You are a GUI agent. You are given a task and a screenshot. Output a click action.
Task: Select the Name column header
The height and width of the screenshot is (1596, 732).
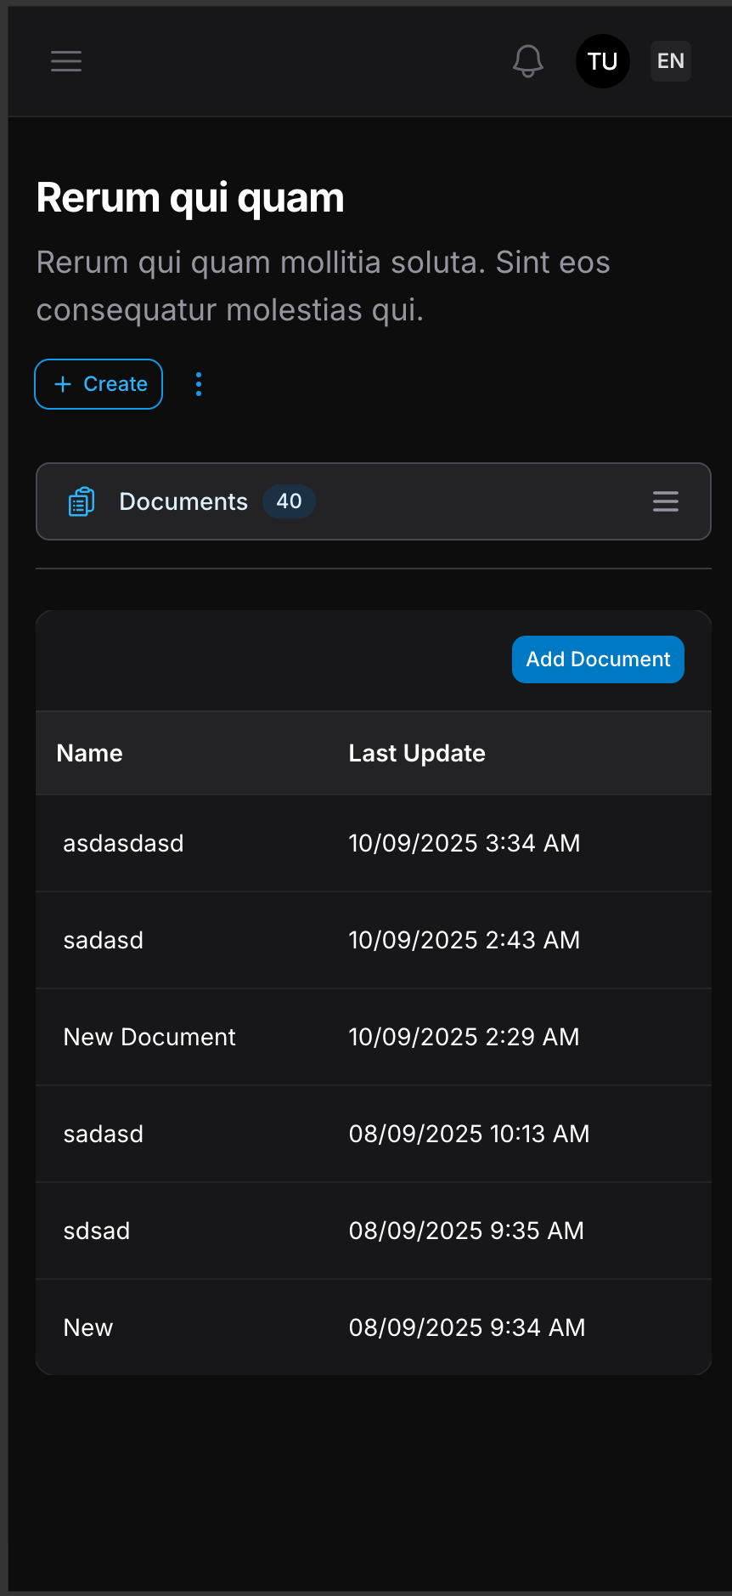(x=89, y=753)
